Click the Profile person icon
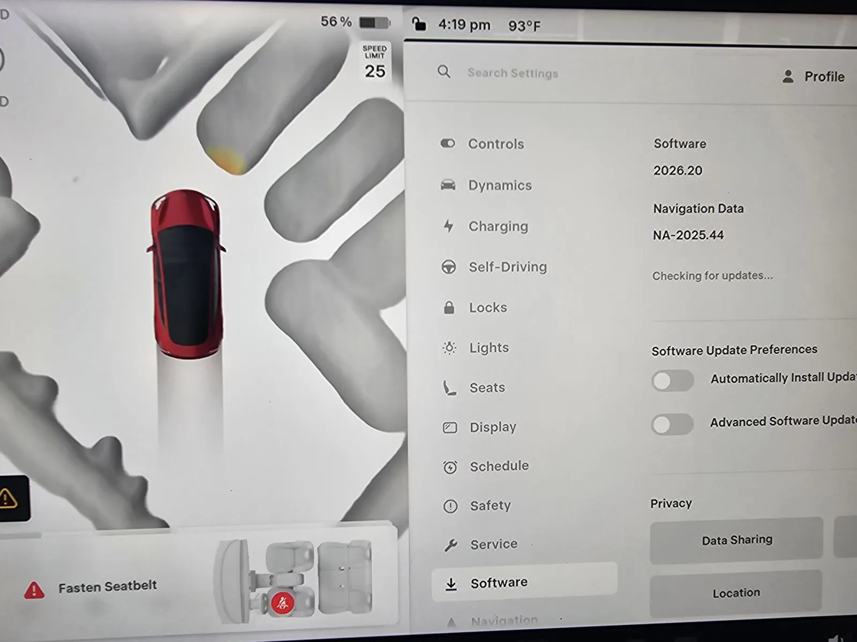The width and height of the screenshot is (857, 642). (788, 77)
